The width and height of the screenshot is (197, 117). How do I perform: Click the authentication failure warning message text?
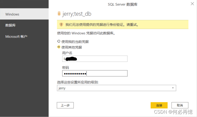[102, 25]
